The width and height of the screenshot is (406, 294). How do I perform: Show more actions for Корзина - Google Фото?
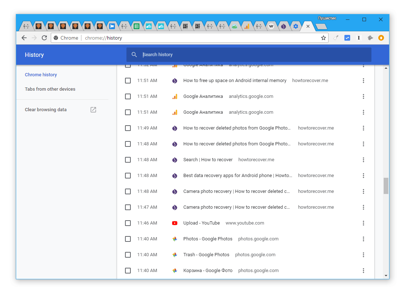click(363, 271)
